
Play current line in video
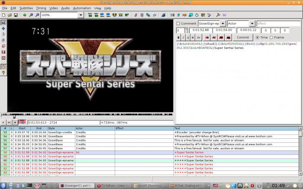[9, 122]
